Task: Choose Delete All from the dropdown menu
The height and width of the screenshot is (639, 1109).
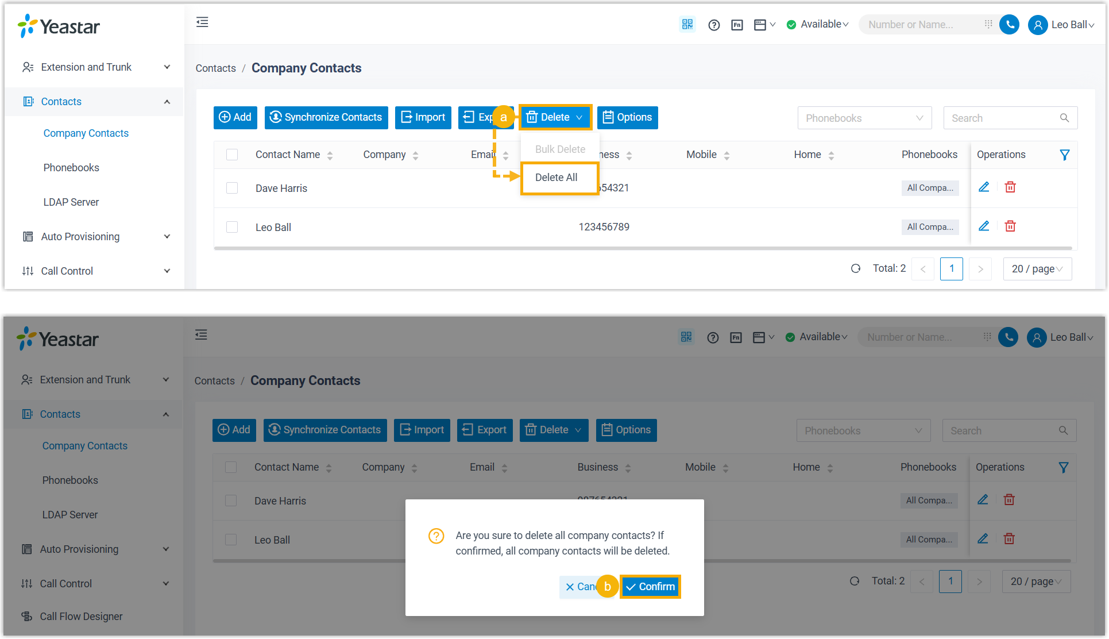Action: coord(556,178)
